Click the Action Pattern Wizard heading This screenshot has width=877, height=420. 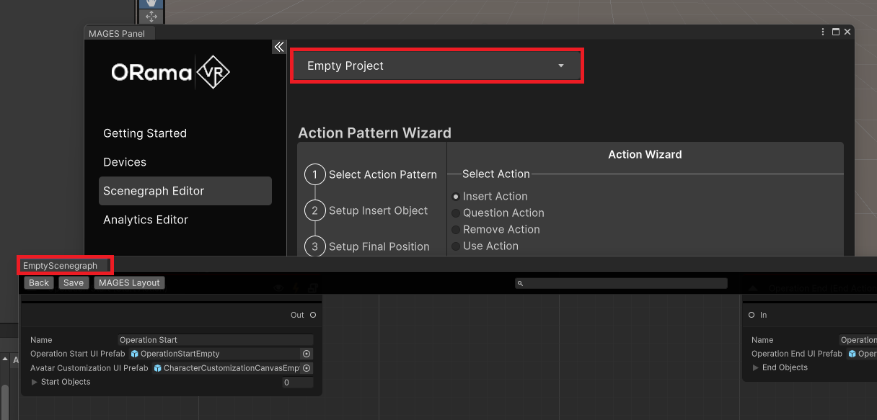375,133
